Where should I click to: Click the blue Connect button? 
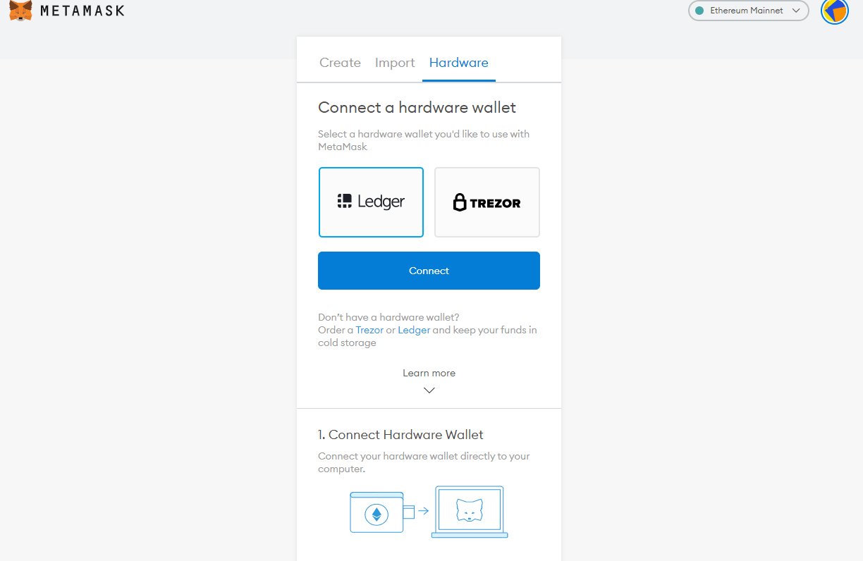point(429,271)
